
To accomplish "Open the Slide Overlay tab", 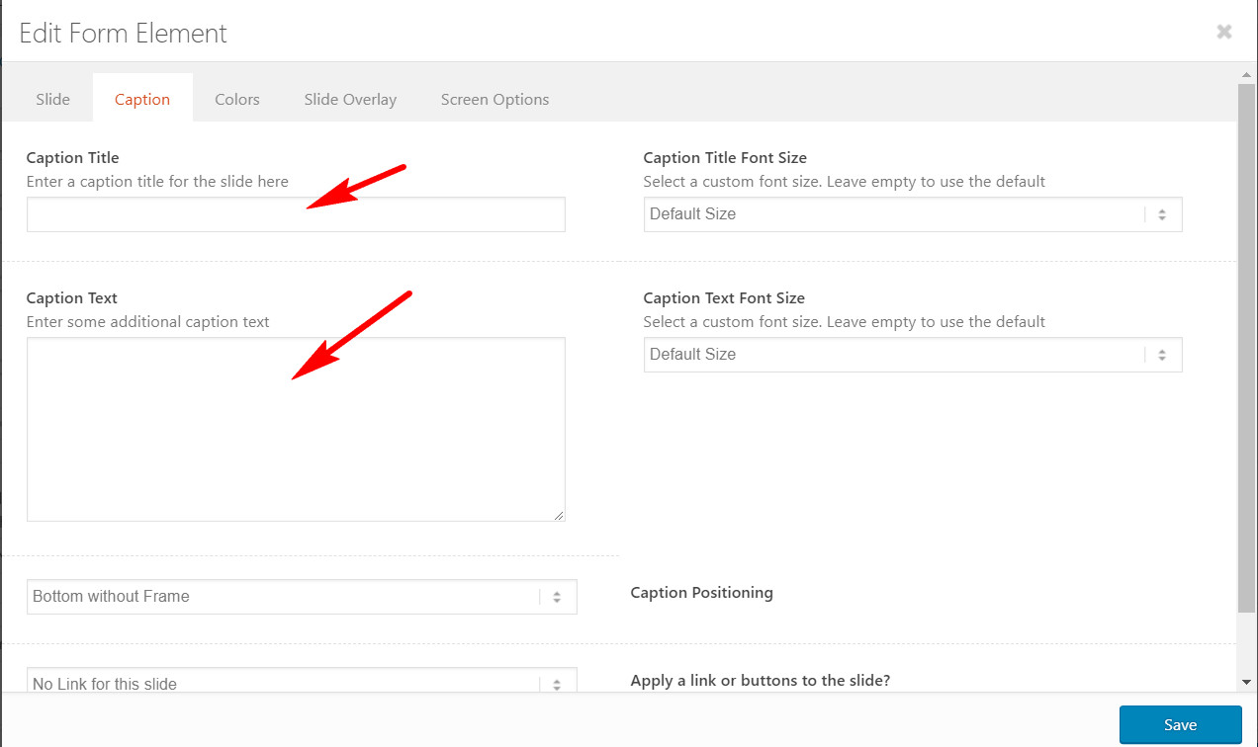I will [x=350, y=99].
